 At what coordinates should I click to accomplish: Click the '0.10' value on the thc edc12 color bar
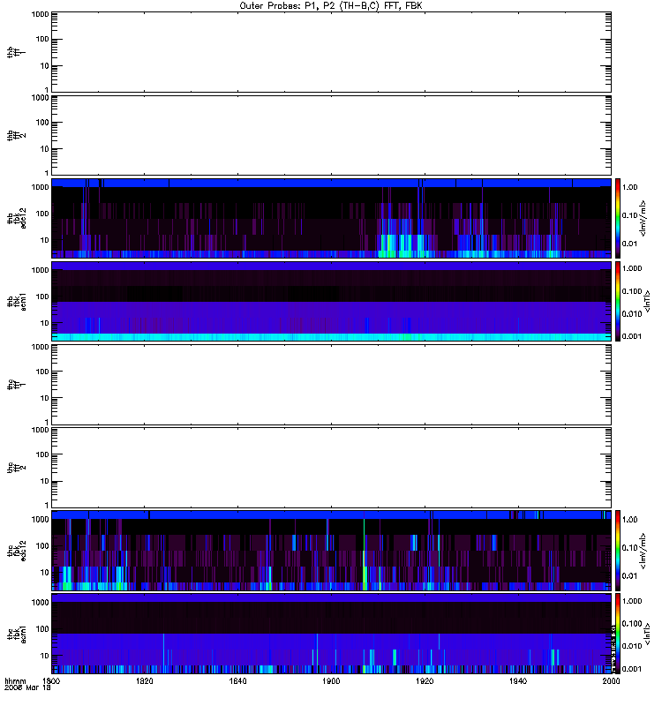[x=630, y=548]
